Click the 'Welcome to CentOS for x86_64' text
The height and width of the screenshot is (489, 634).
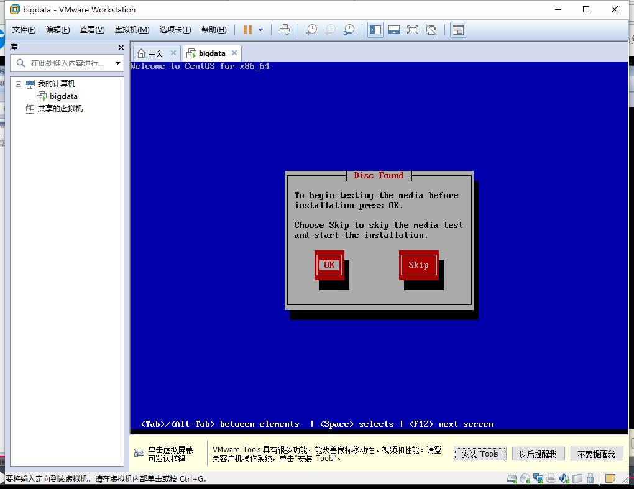[x=200, y=66]
